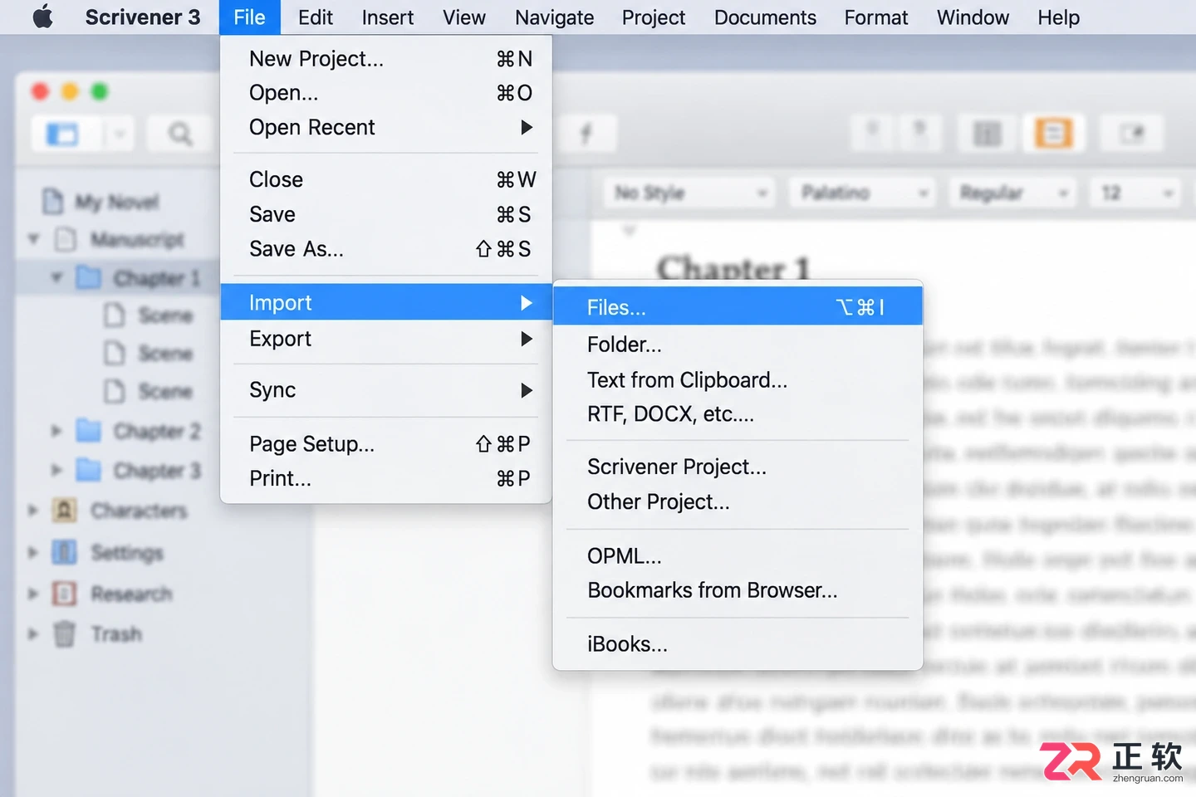Open the Window menu
The height and width of the screenshot is (797, 1196).
973,17
